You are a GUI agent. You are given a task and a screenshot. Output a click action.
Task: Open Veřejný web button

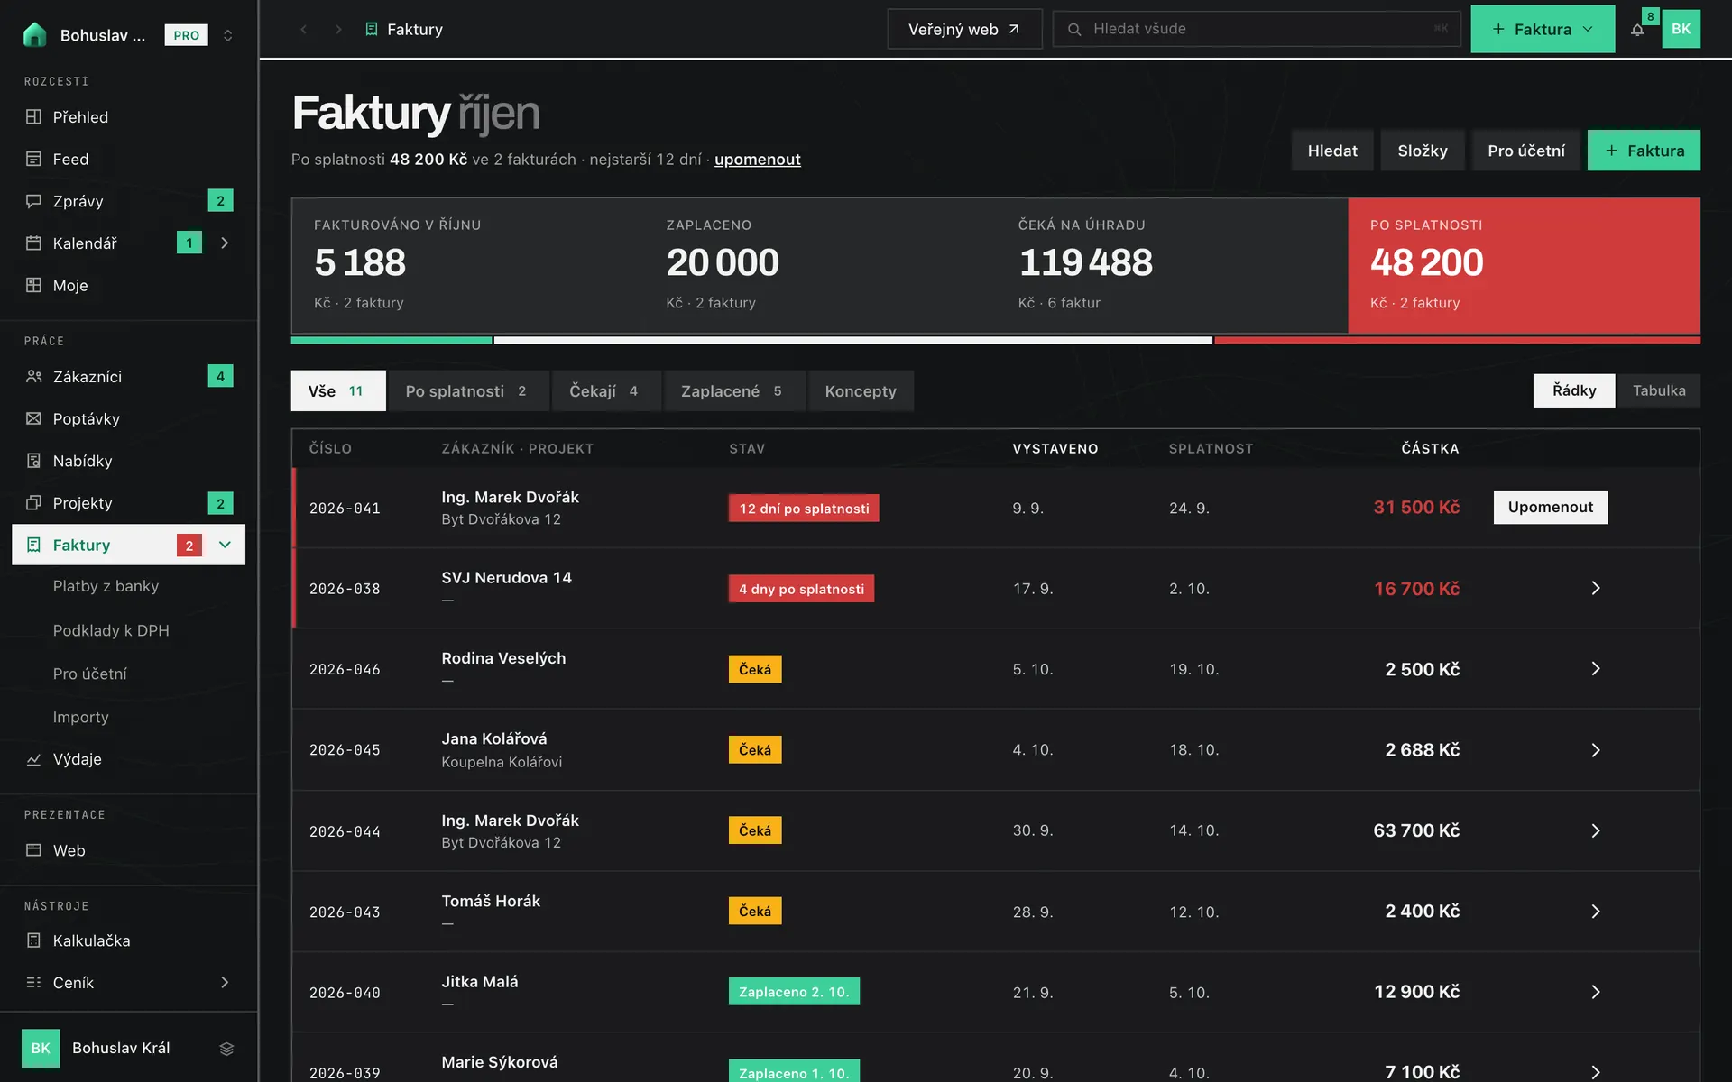964,29
